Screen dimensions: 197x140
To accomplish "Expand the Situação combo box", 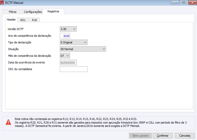I will click(x=83, y=49).
